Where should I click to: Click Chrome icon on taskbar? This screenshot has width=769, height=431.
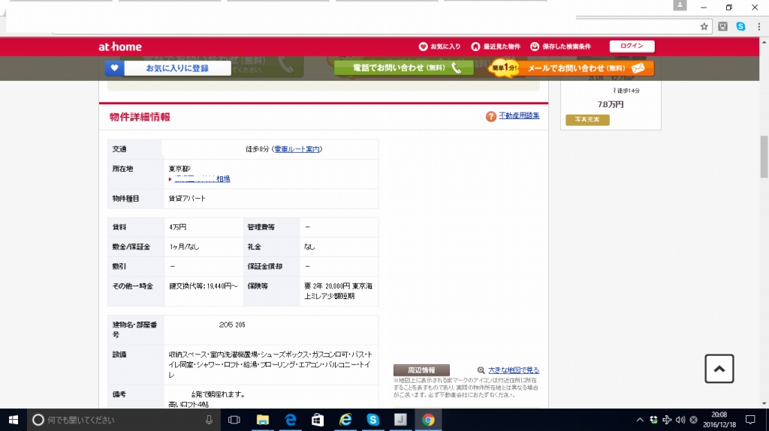pyautogui.click(x=428, y=420)
